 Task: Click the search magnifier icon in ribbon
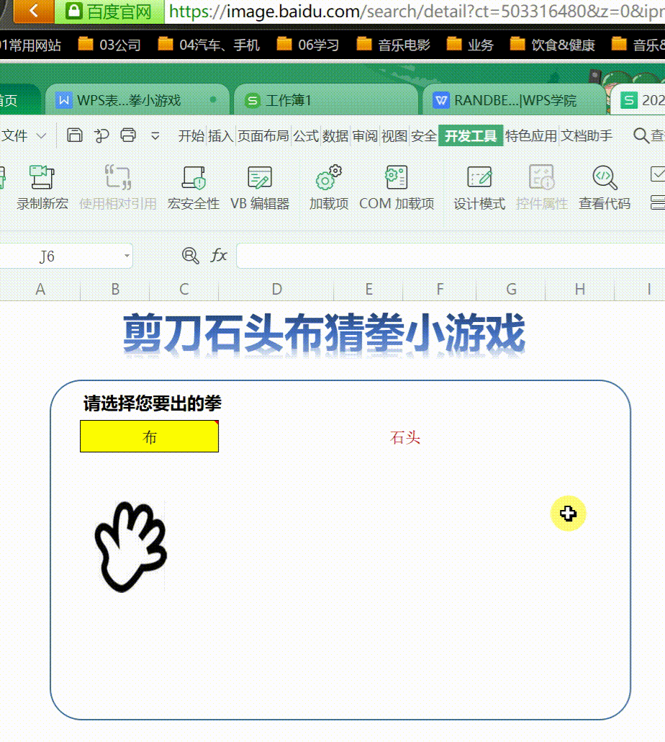pos(641,136)
